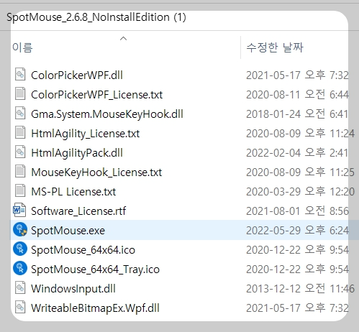The height and width of the screenshot is (332, 359).
Task: Select the file name MS-PL License.txt
Action: [x=73, y=192]
